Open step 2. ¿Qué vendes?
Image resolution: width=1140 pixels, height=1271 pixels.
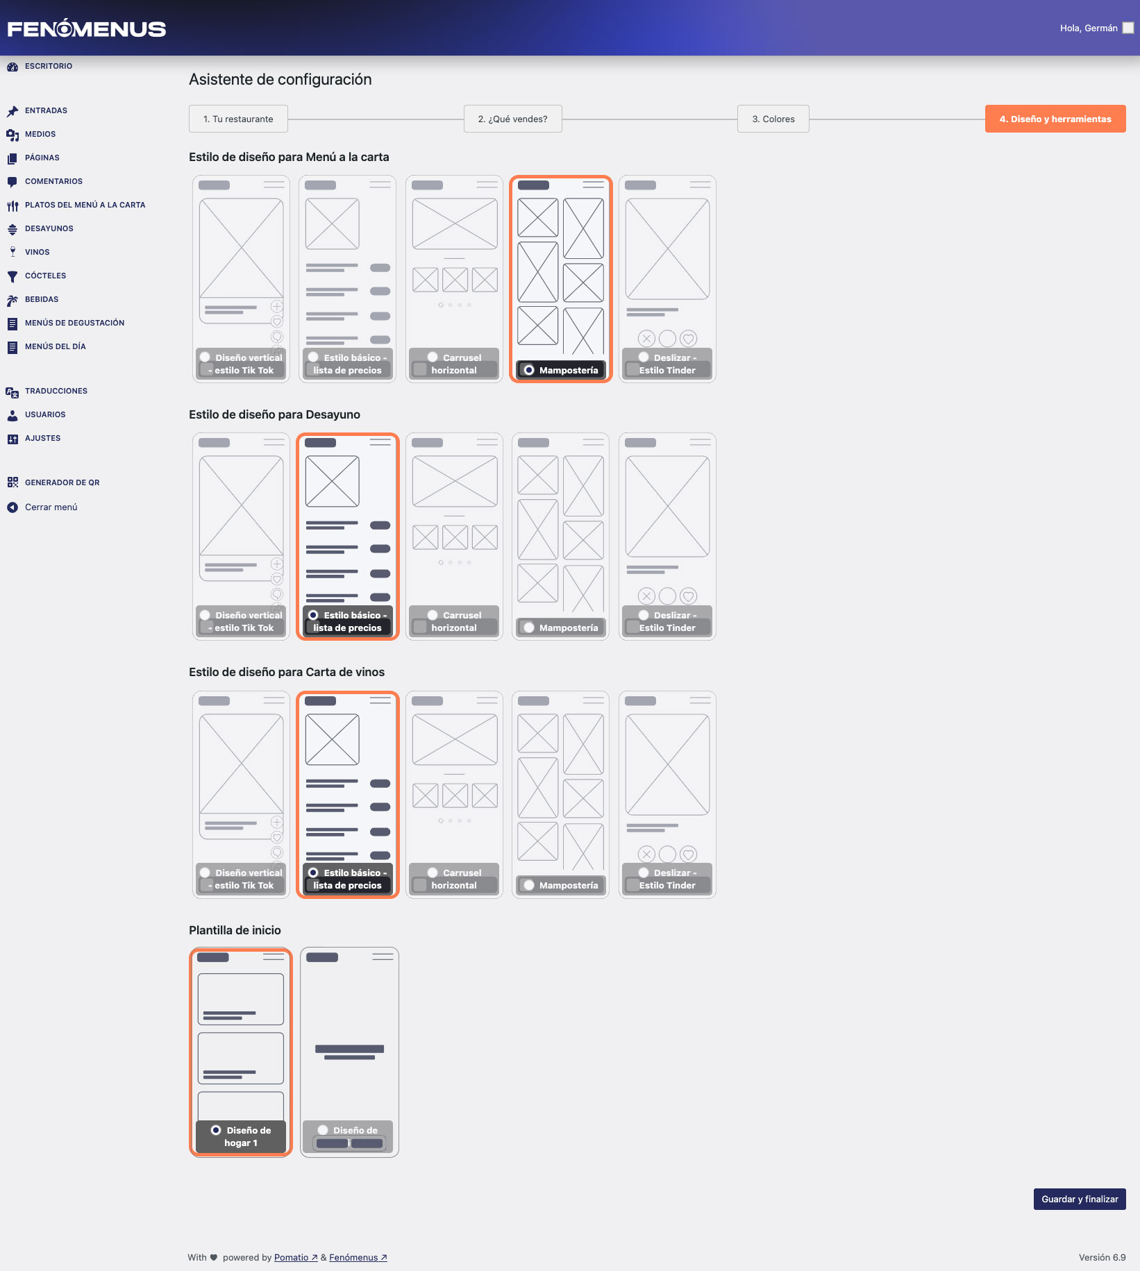[x=512, y=119]
